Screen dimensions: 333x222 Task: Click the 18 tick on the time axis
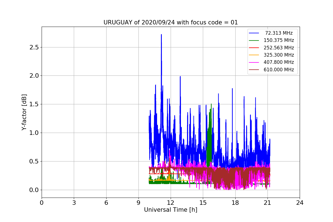click(235, 203)
